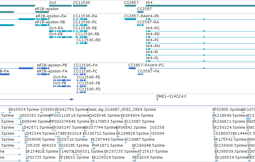This screenshot has height=162, width=255.
Task: Select protein eIF2B-epsilon-PB
Action: point(52,65)
